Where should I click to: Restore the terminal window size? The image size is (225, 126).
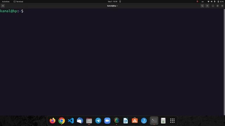[217, 6]
